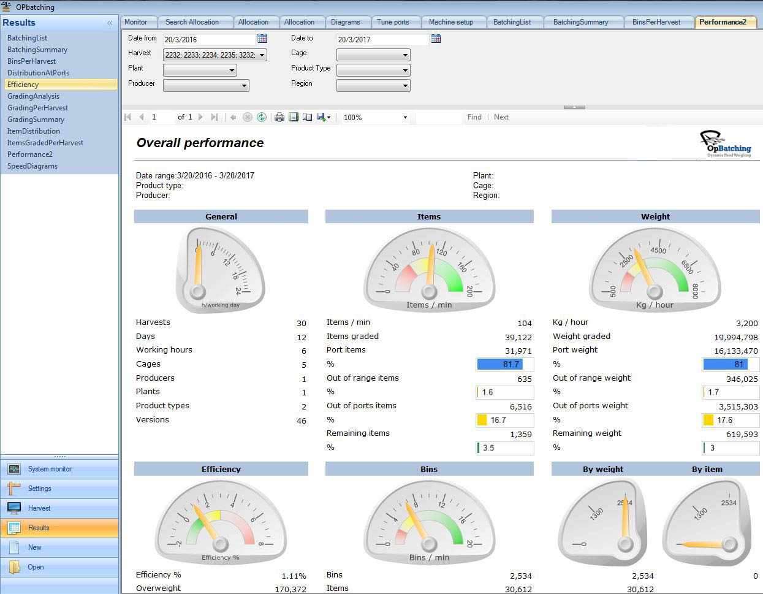Go to last report page
This screenshot has width=763, height=594.
click(214, 117)
